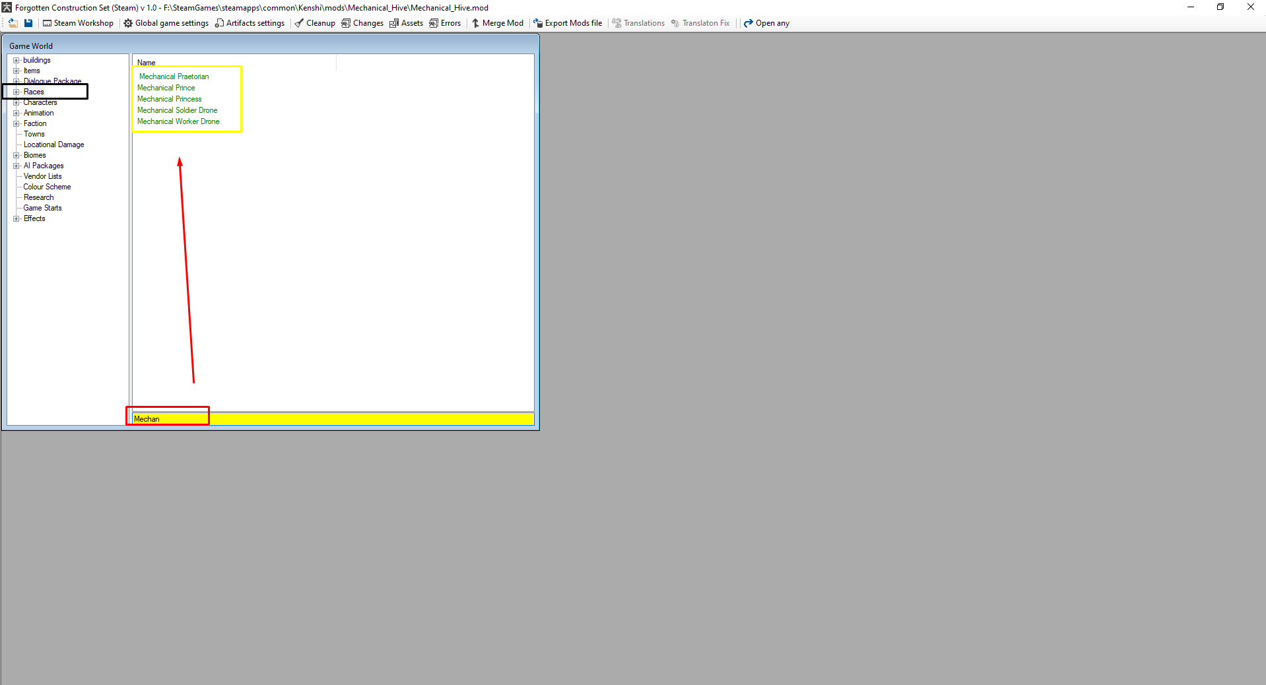Expand the AI Packages node
Screen dimensions: 1266x685
click(x=17, y=166)
